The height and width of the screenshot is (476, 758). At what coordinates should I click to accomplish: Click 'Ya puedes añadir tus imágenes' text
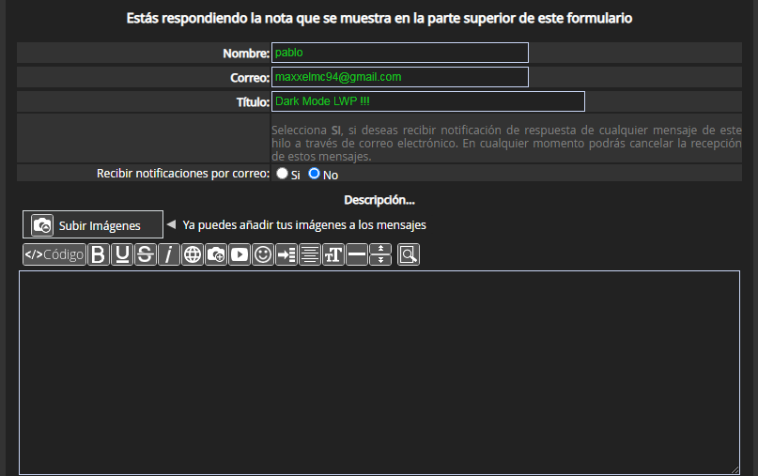304,225
